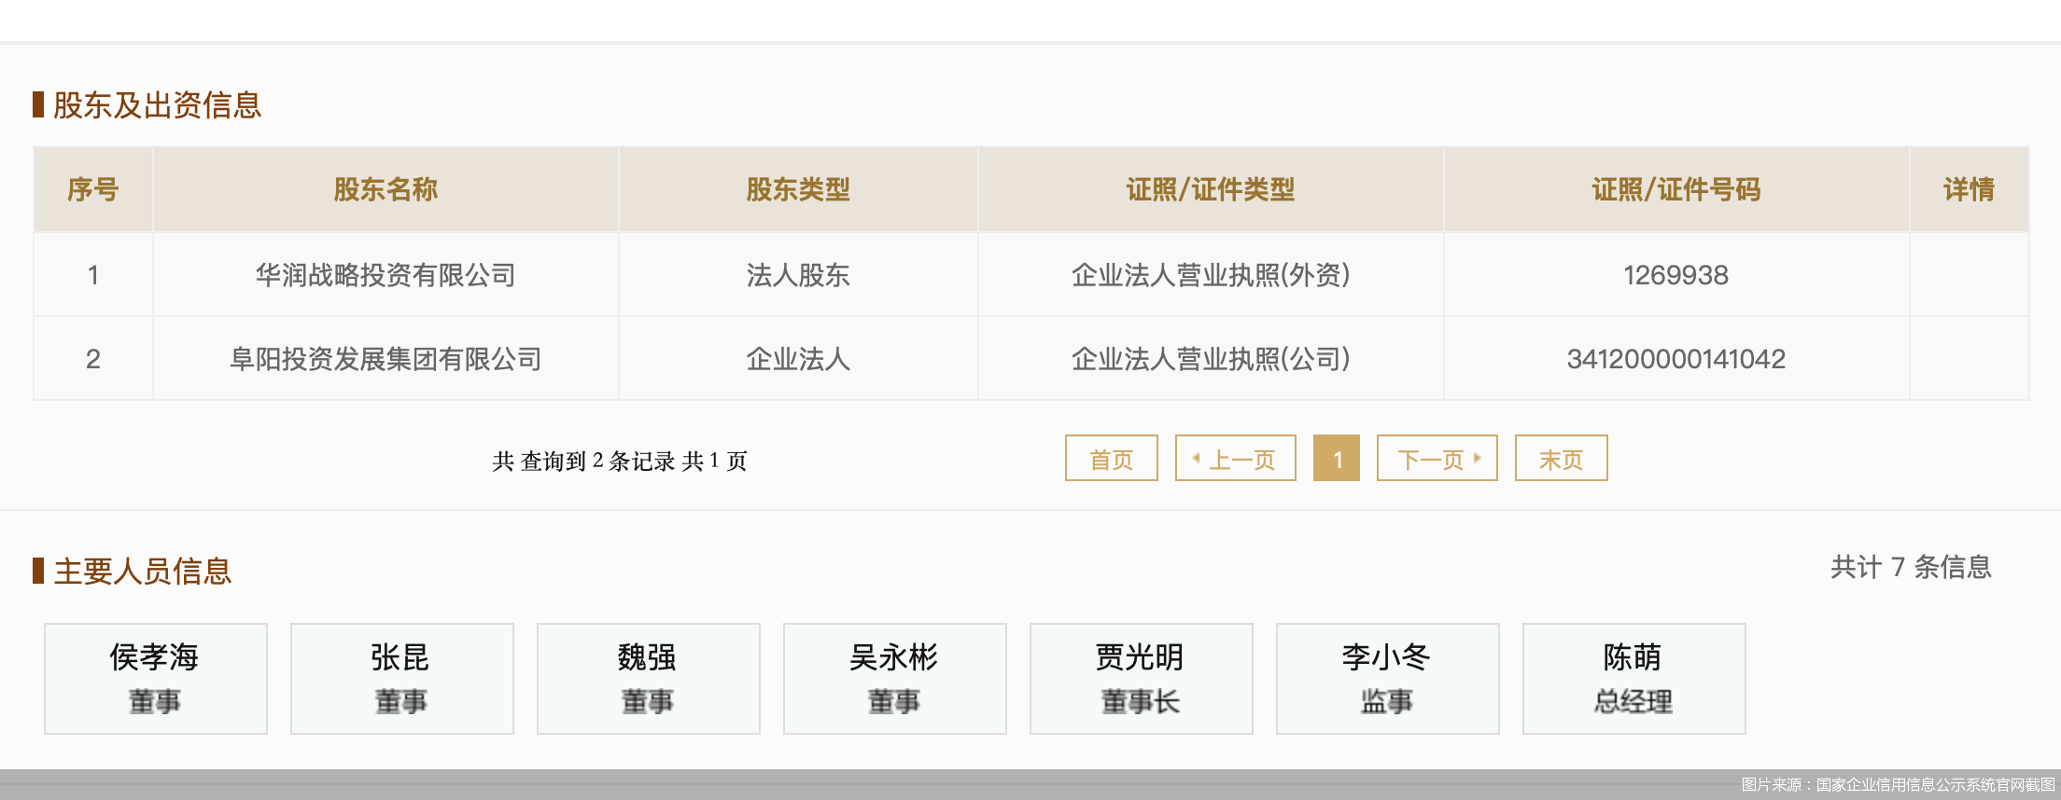Click 下一页 to go to next page
2061x800 pixels.
(1437, 459)
